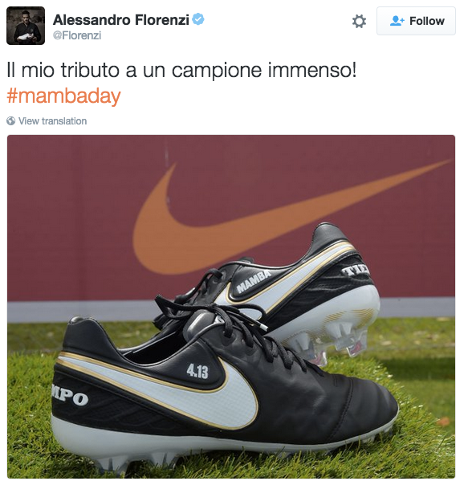The width and height of the screenshot is (468, 485).
Task: Click the blue verified badge
Action: [x=198, y=19]
